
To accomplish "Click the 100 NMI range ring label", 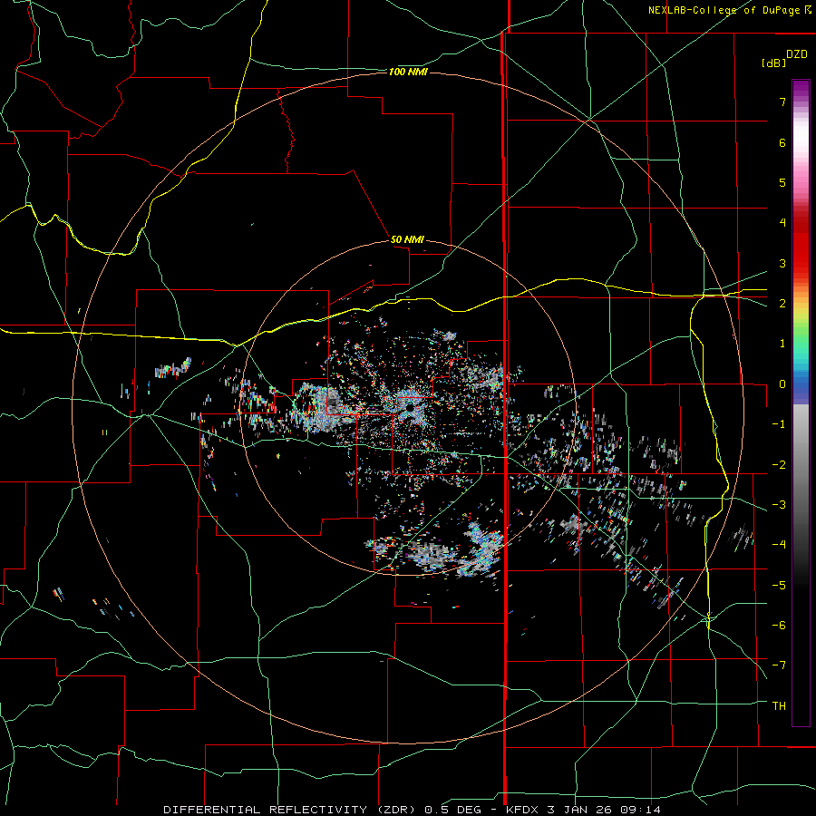I will (x=408, y=72).
